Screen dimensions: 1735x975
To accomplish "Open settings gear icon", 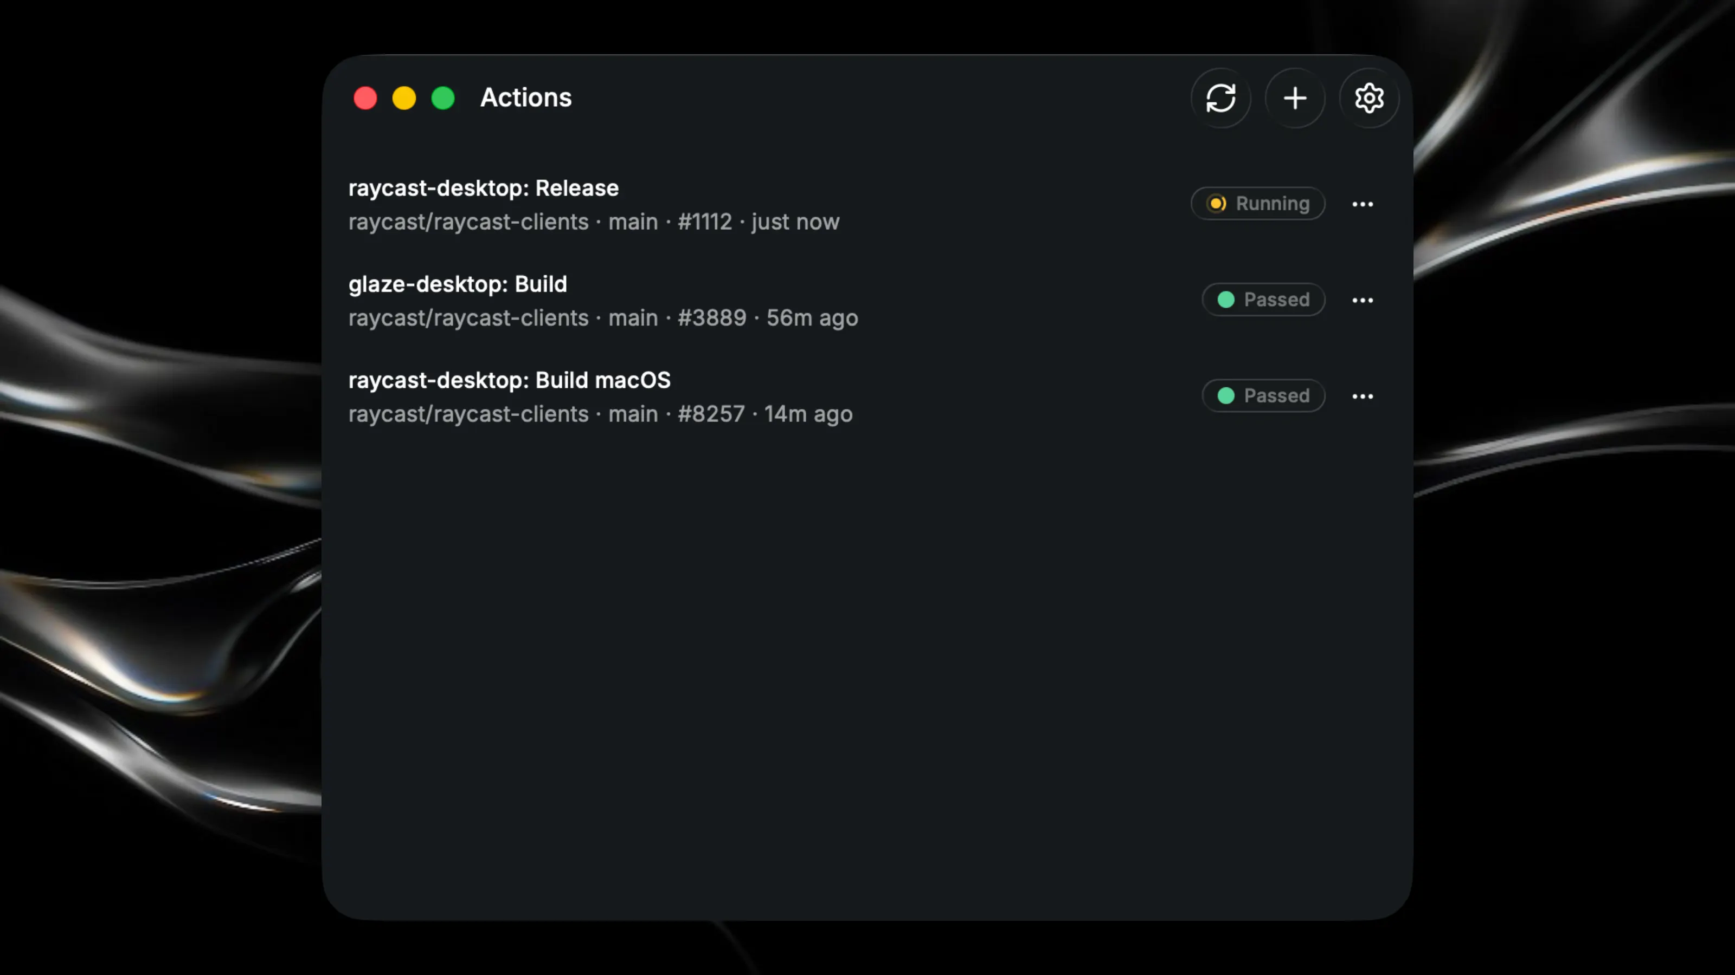I will (x=1368, y=98).
